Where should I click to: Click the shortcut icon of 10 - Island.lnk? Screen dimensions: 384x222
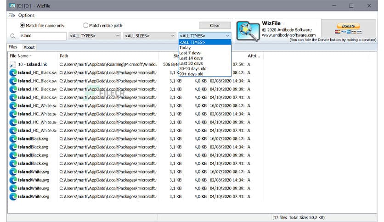pyautogui.click(x=12, y=65)
